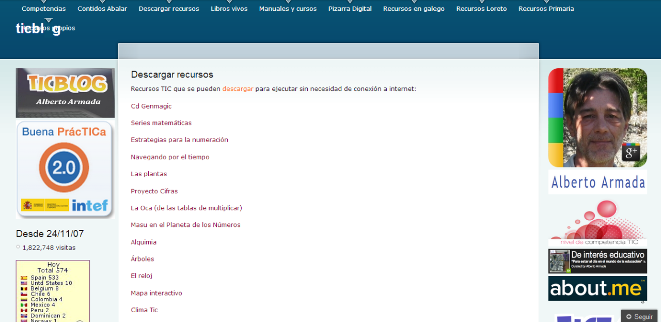
Task: Open the Buena PrácTICa 2.0 intef badge
Action: [65, 170]
